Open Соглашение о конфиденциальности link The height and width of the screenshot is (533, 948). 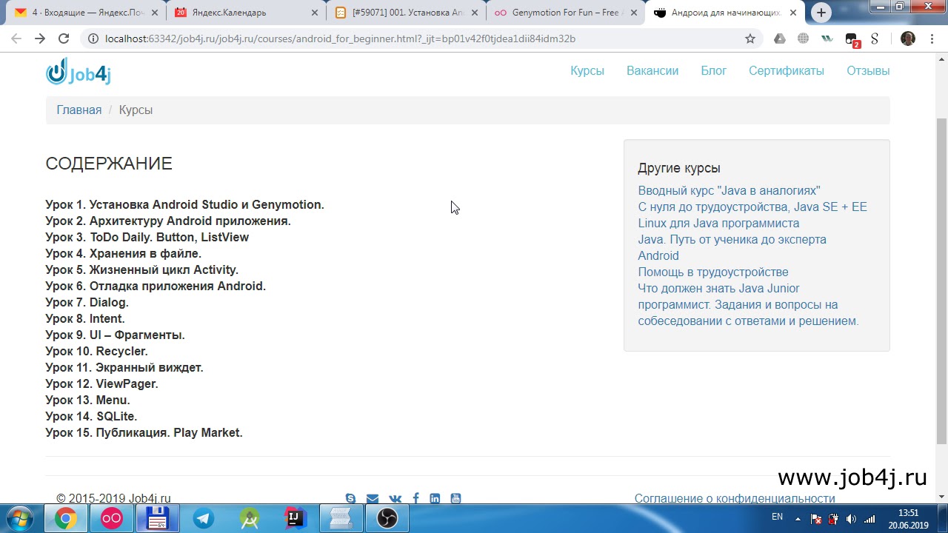pyautogui.click(x=735, y=498)
